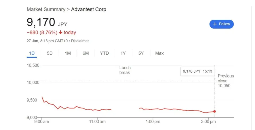Click the large 9,170 price figure
This screenshot has height=130, width=255.
pyautogui.click(x=41, y=22)
